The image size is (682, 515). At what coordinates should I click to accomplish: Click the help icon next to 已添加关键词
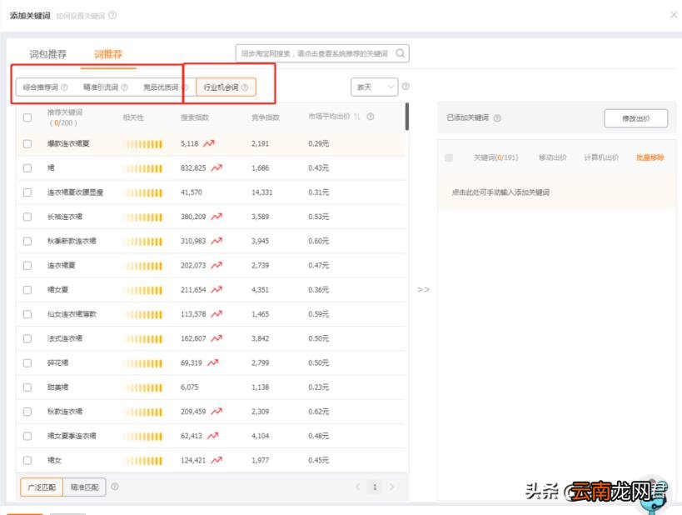point(497,117)
